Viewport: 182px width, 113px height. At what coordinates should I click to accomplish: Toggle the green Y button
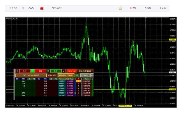(33, 71)
